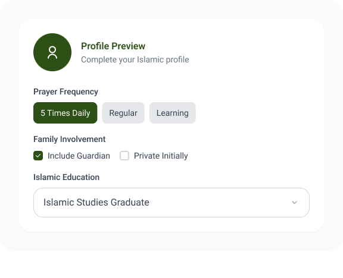The width and height of the screenshot is (343, 278).
Task: Click the chevron arrow in education field
Action: [x=294, y=203]
